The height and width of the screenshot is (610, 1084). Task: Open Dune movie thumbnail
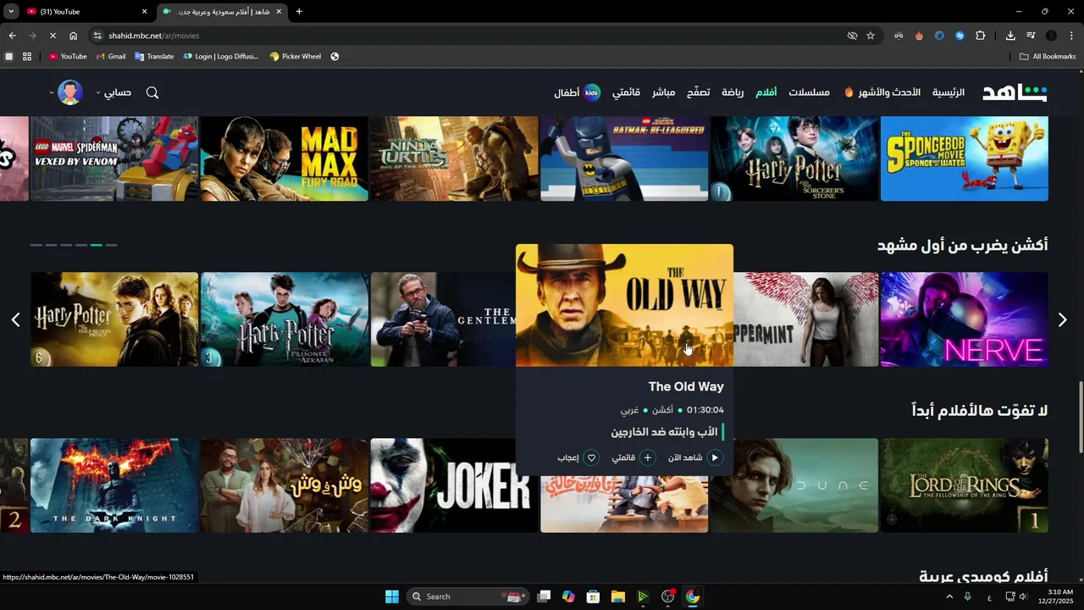[794, 485]
